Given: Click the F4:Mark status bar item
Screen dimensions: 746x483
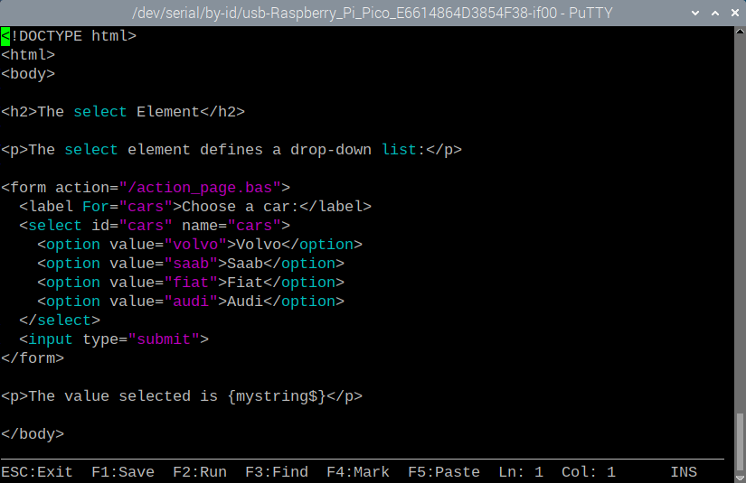Looking at the screenshot, I should [358, 471].
